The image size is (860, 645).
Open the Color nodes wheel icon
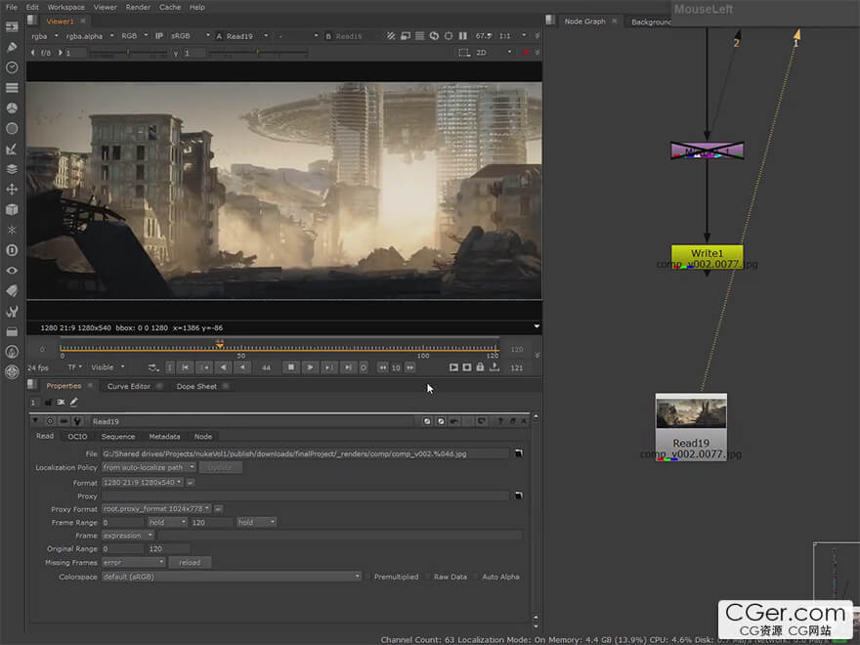point(12,108)
